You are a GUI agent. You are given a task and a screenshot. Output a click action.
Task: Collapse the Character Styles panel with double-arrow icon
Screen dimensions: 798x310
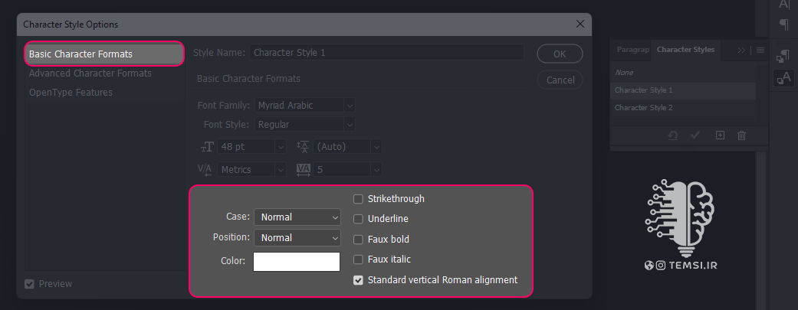pos(741,50)
